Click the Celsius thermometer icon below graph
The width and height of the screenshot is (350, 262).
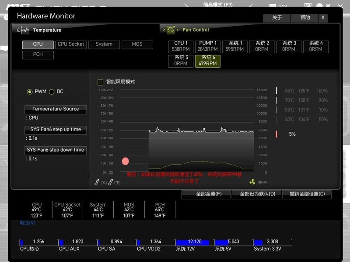click(x=97, y=182)
